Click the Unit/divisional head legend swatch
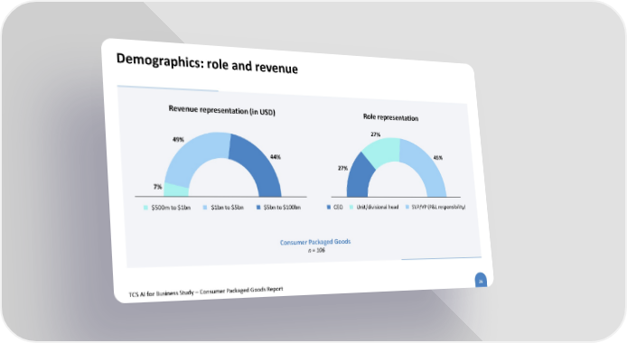This screenshot has width=627, height=343. [x=351, y=208]
